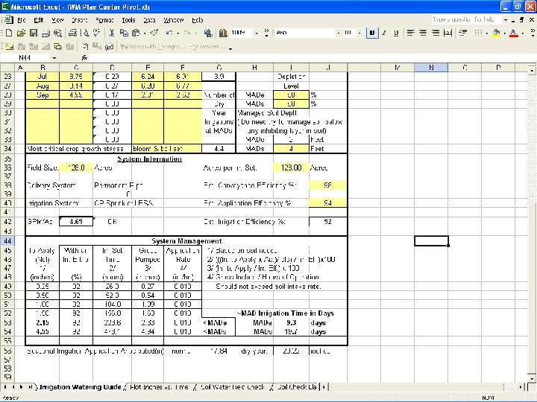
Task: Click the Permission icon next to Save
Action: [x=45, y=33]
